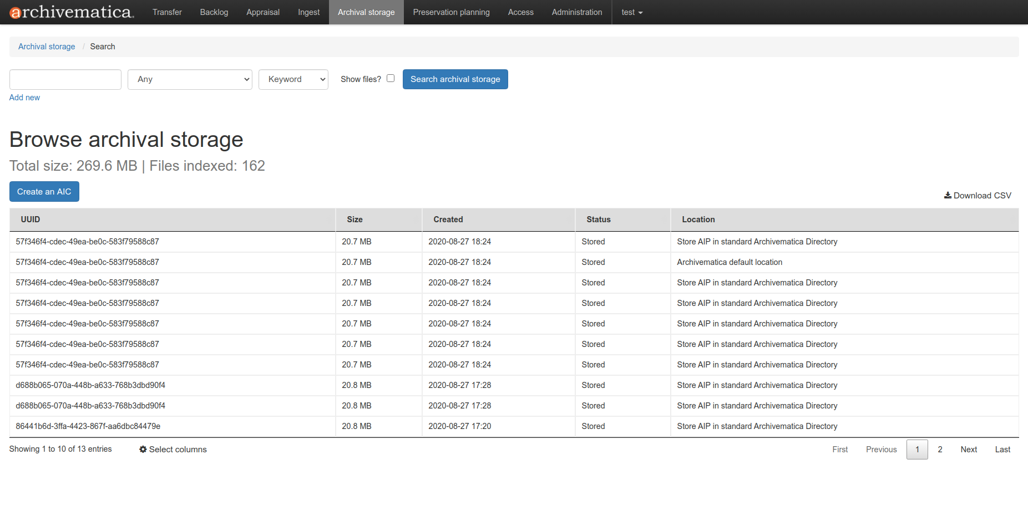Open the Access section
The height and width of the screenshot is (526, 1028).
click(x=520, y=12)
